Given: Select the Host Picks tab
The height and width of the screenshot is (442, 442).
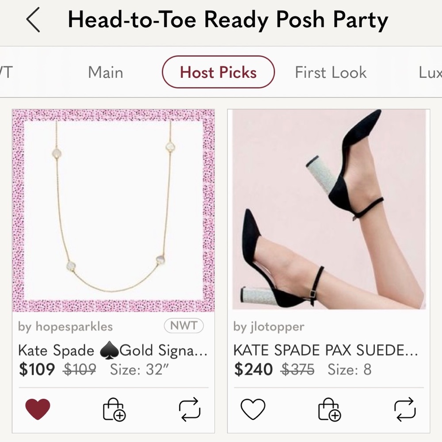Looking at the screenshot, I should [x=218, y=72].
